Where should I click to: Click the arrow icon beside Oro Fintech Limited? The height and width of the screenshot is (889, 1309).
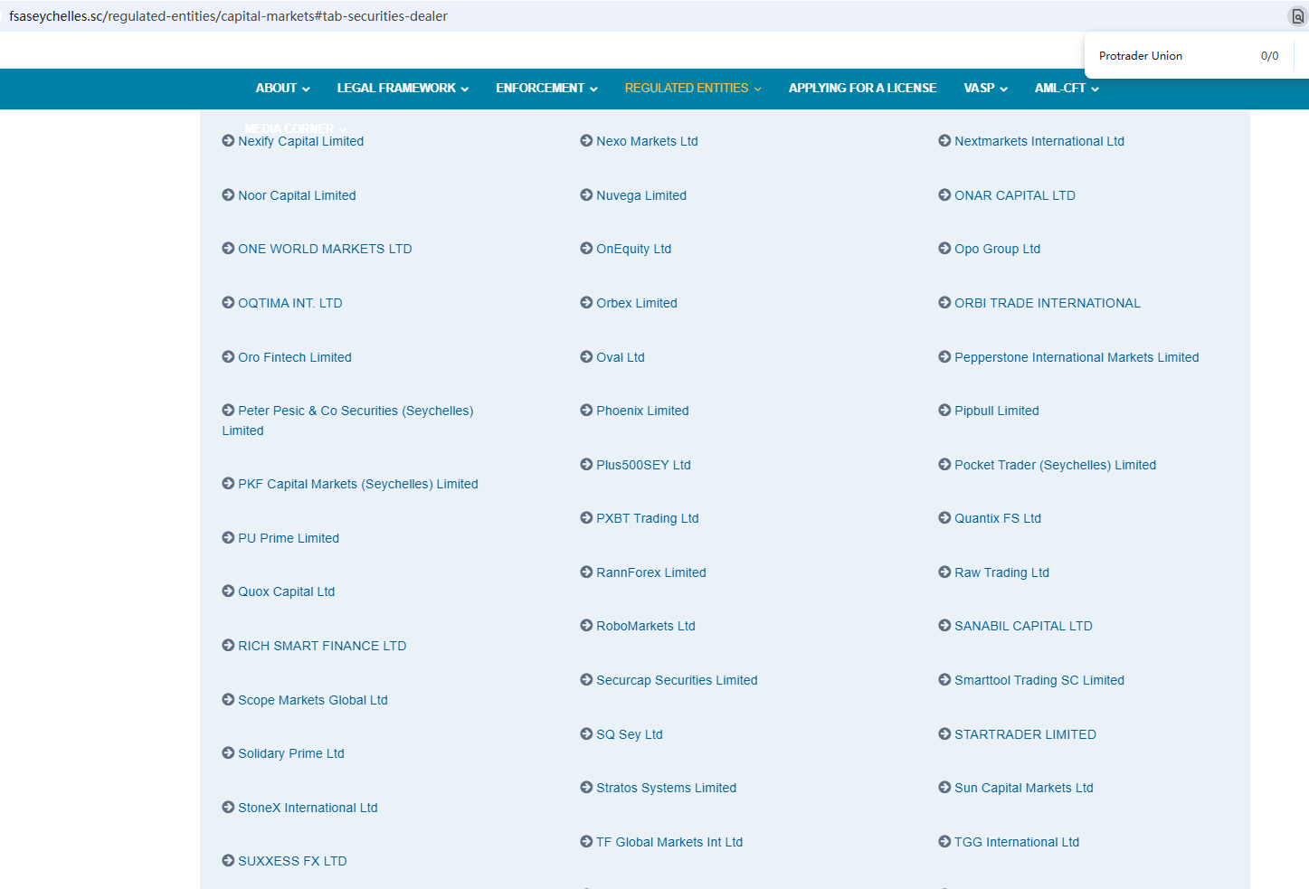(228, 356)
